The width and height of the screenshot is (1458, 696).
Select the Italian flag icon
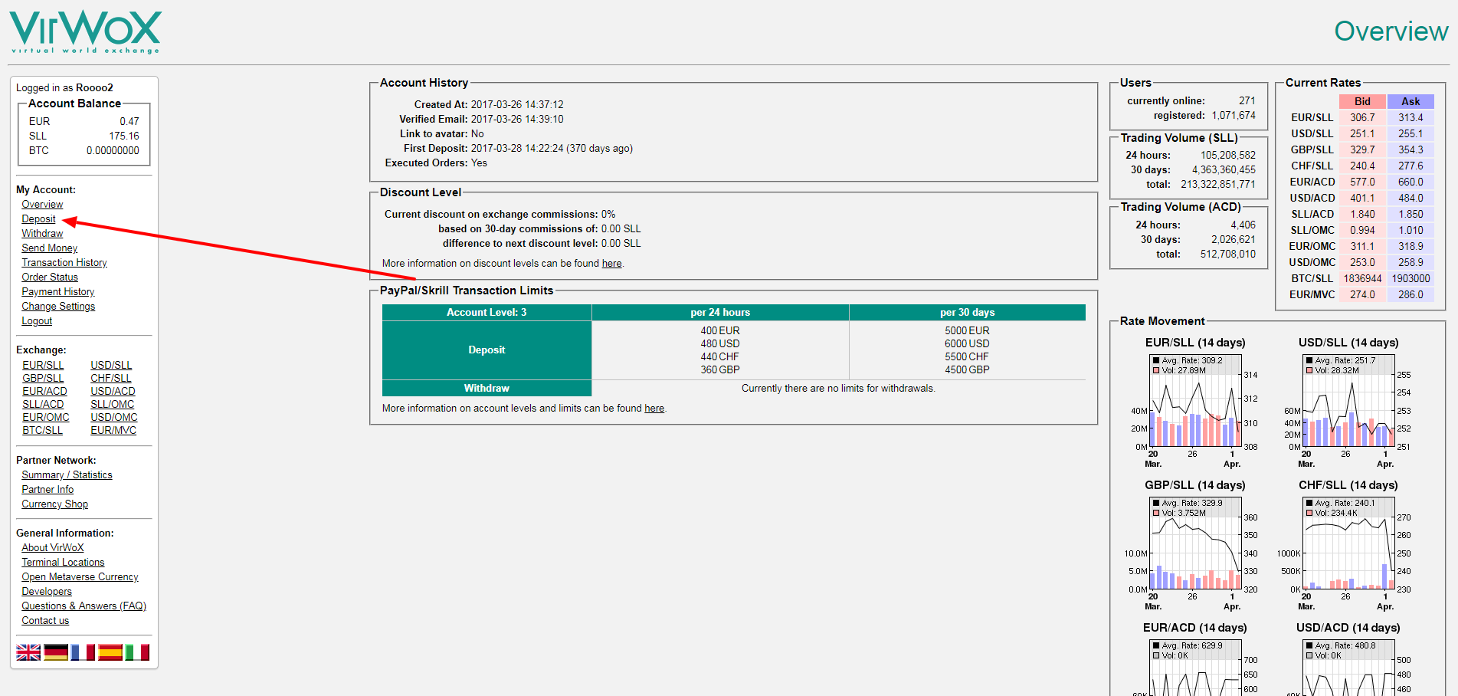[x=137, y=652]
